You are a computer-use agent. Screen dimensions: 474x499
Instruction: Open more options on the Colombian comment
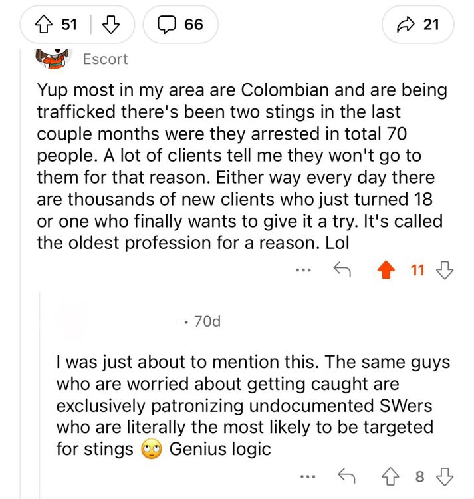coord(303,270)
